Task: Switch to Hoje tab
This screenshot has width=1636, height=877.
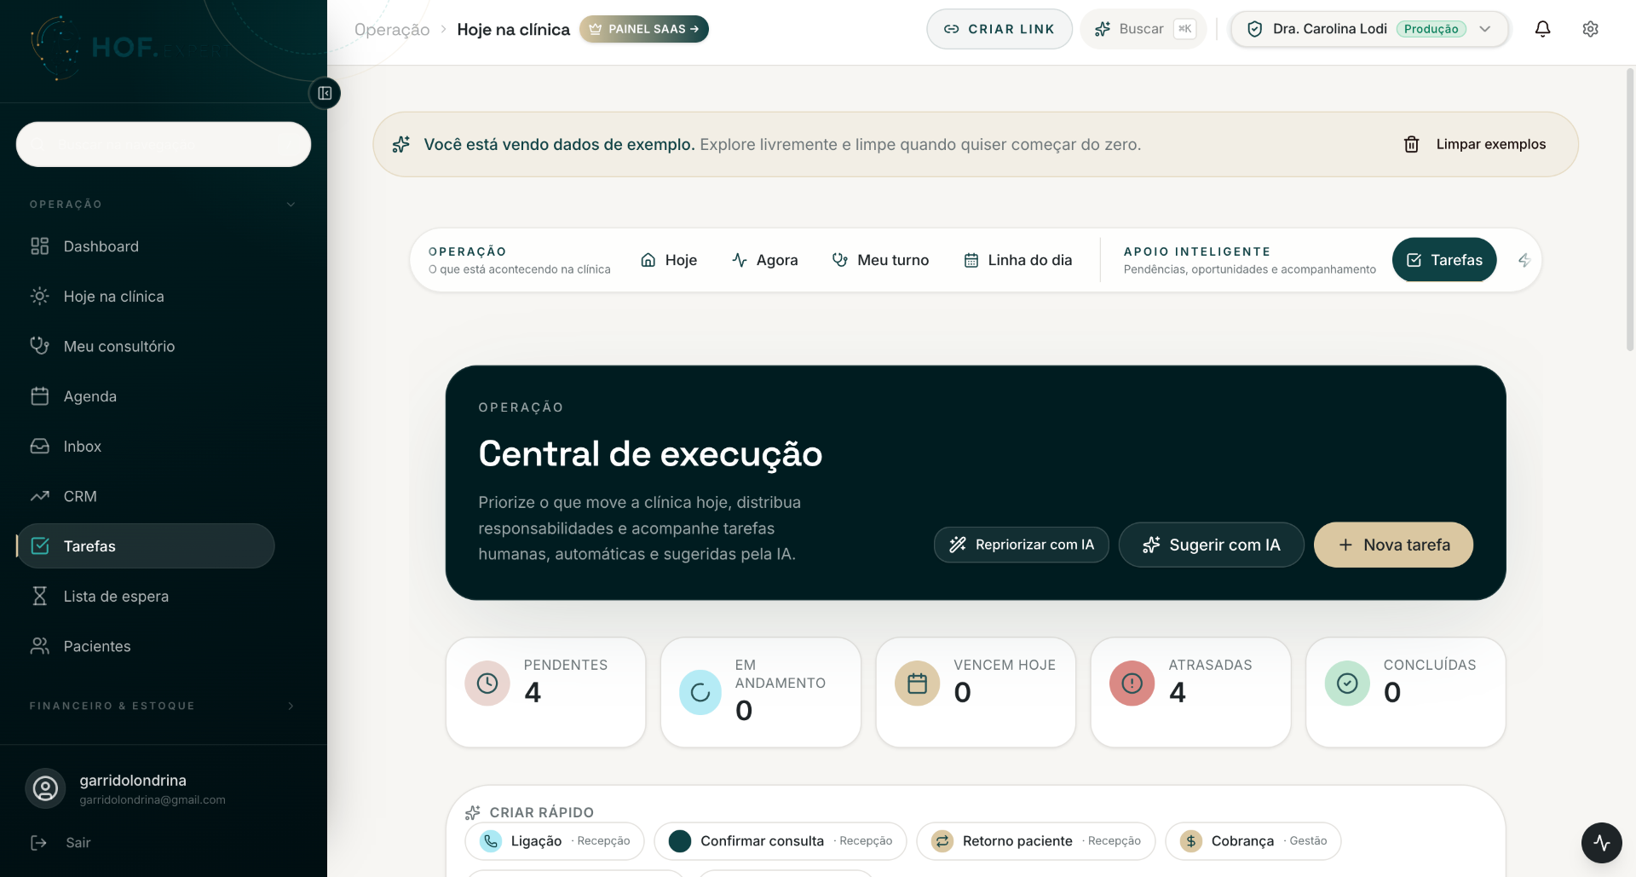Action: [x=669, y=260]
